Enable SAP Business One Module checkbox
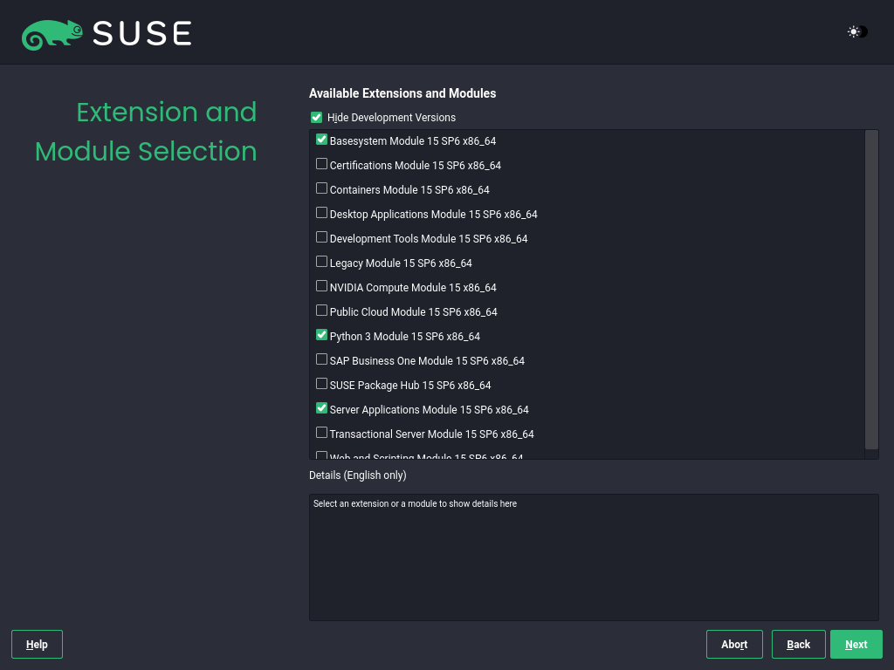This screenshot has height=670, width=894. click(322, 359)
